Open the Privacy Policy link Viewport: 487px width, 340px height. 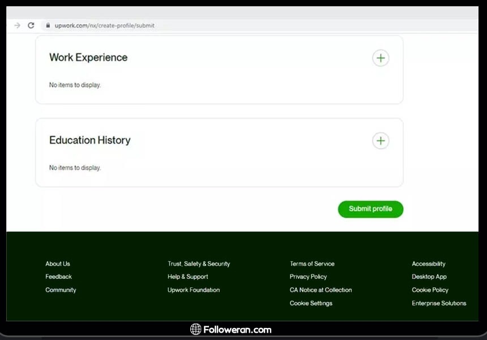point(308,277)
